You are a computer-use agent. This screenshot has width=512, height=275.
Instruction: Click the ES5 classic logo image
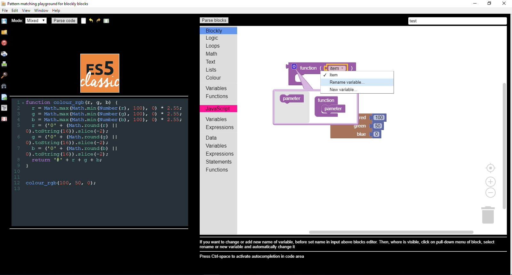(100, 73)
